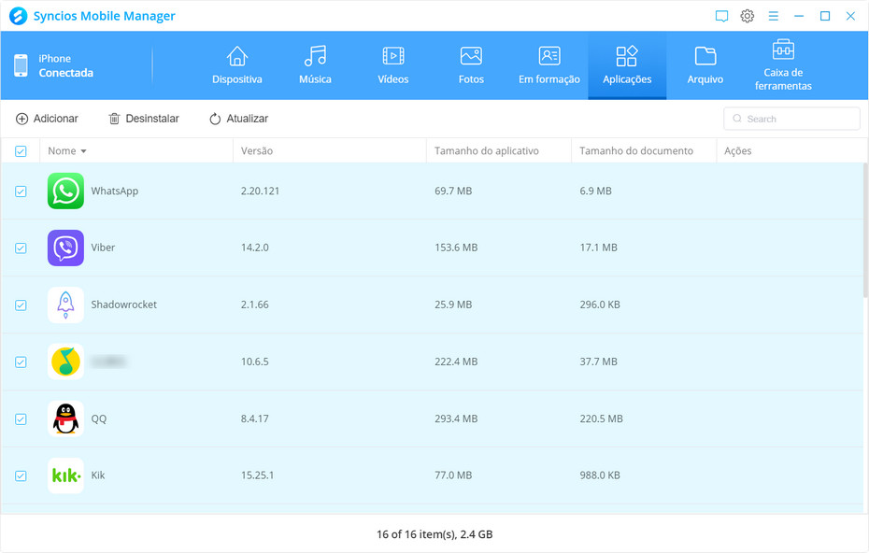Uncheck the Kik row checkbox
The width and height of the screenshot is (869, 553).
21,476
